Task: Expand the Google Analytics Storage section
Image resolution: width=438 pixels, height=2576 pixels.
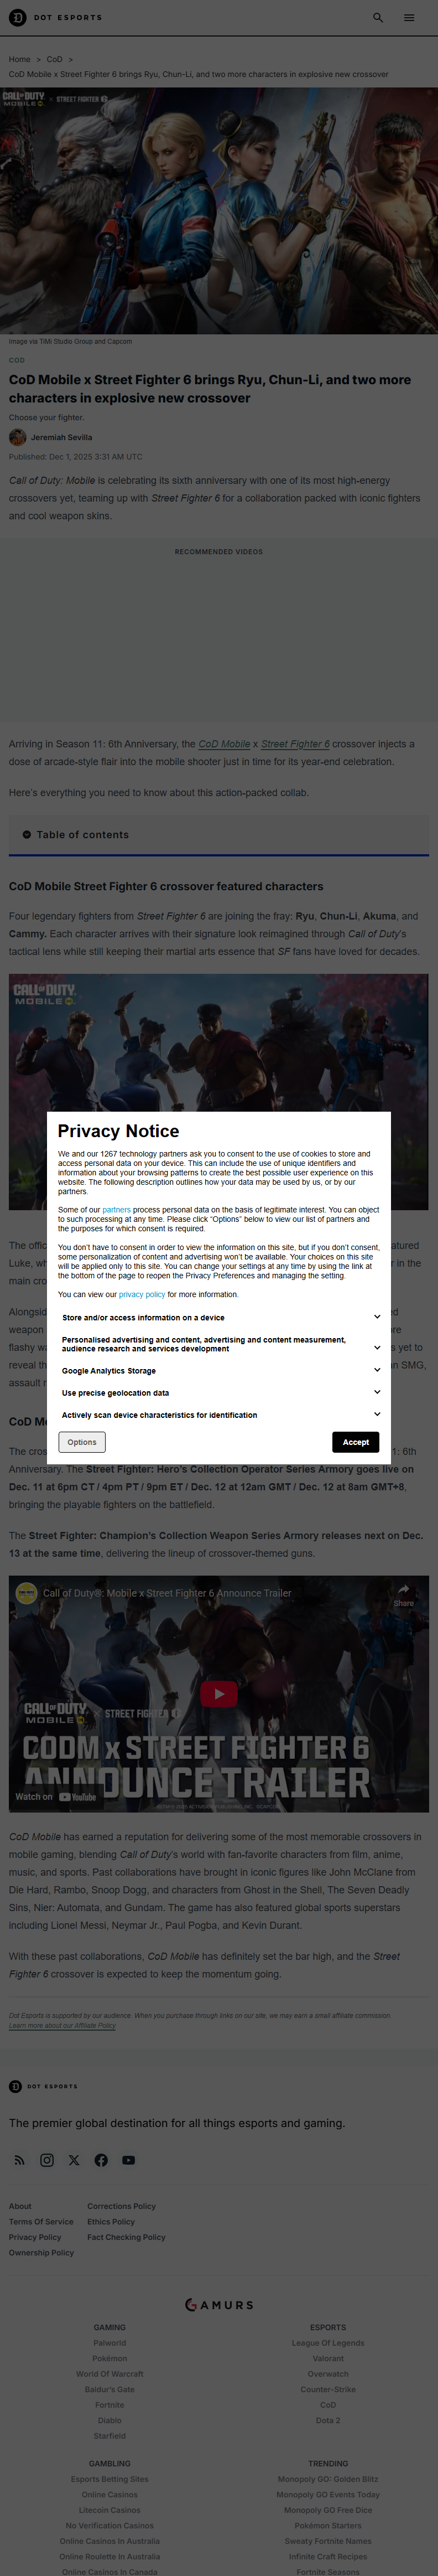Action: click(377, 1370)
